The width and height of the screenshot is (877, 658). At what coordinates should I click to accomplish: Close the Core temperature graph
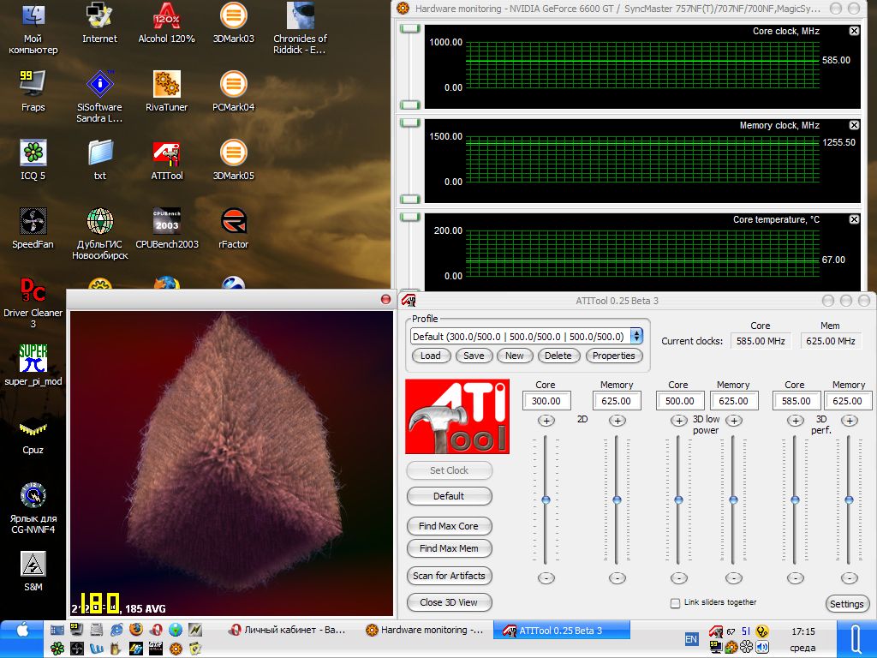854,219
